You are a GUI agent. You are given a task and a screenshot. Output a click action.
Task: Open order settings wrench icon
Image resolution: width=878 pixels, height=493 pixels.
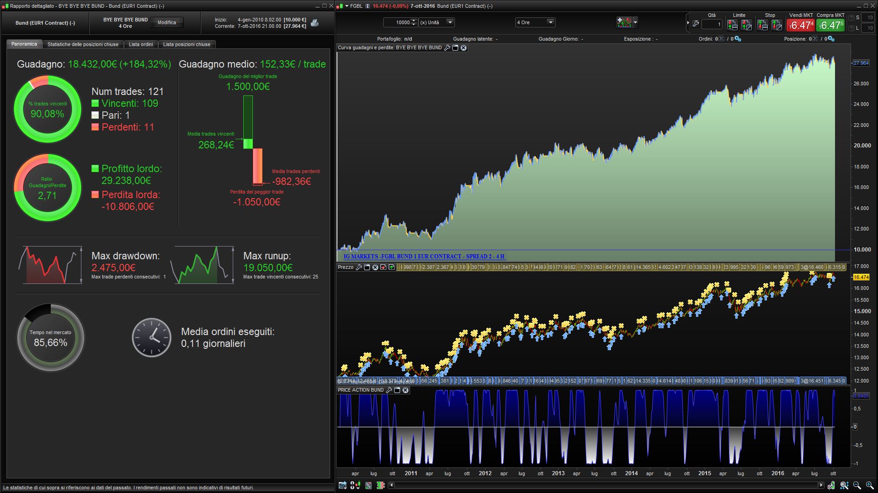[696, 24]
